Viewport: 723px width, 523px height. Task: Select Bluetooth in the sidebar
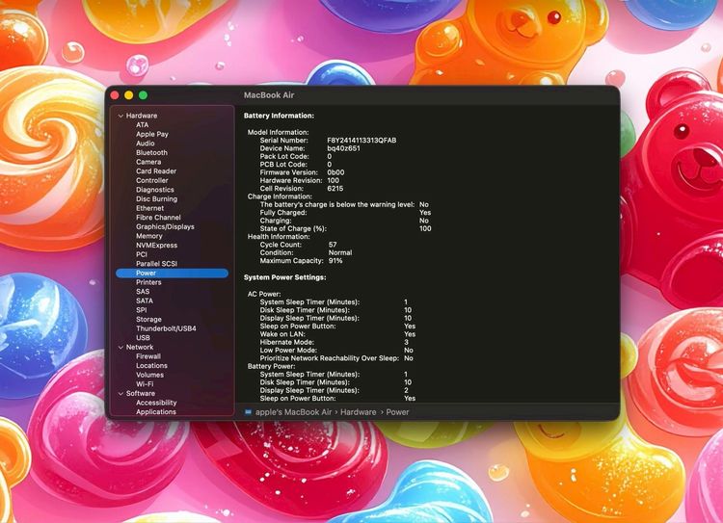(151, 152)
